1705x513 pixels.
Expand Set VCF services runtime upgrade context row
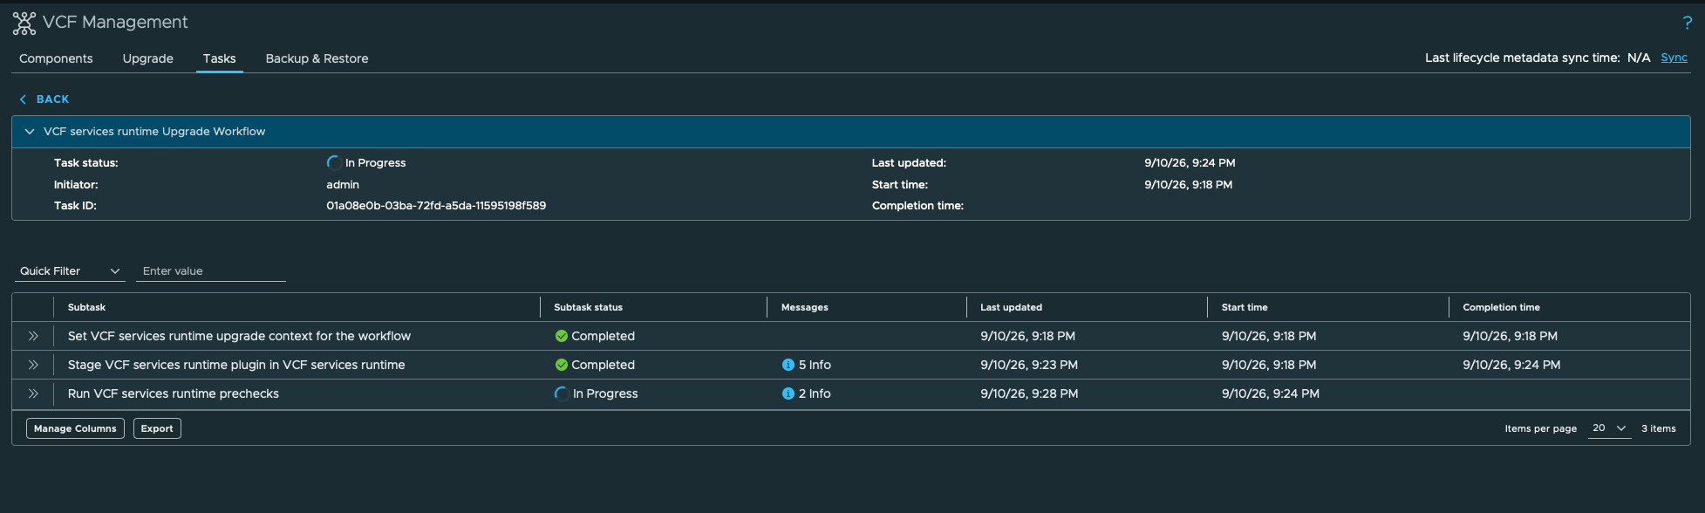33,336
